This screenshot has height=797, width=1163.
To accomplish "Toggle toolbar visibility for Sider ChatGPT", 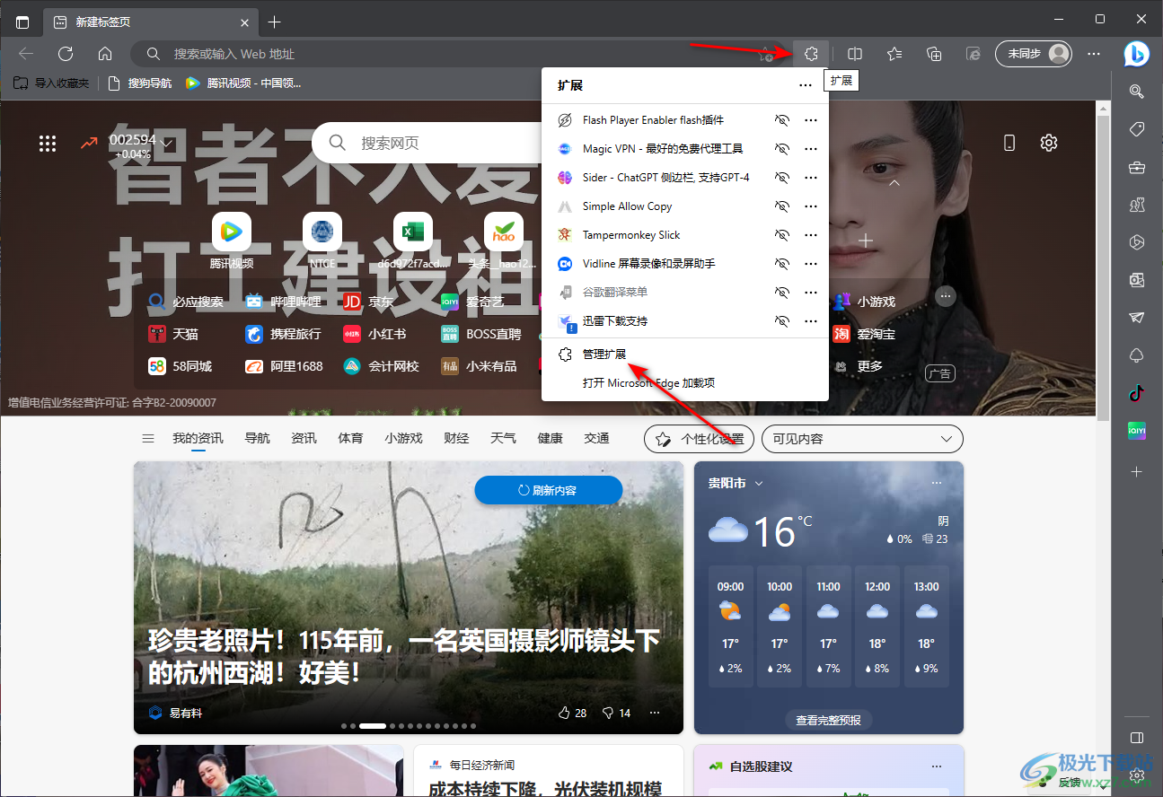I will 781,178.
